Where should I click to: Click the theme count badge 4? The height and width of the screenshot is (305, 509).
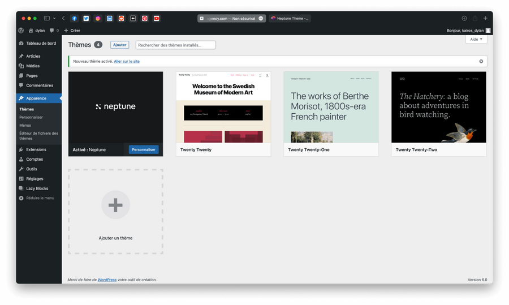[x=98, y=45]
